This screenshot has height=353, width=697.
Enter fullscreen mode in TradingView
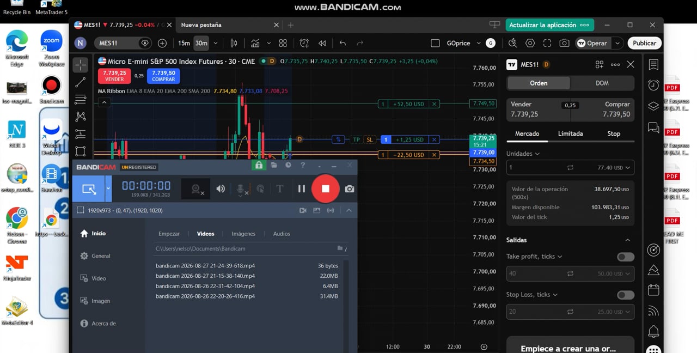point(547,43)
